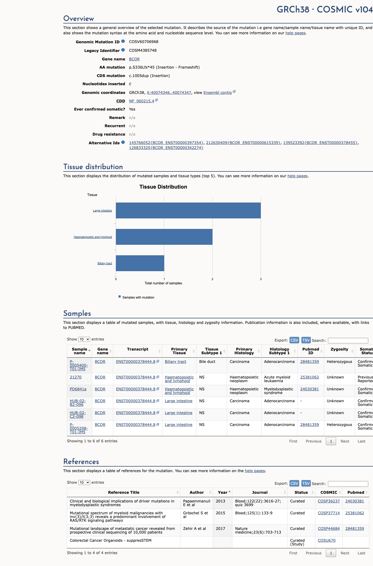Viewport: 373px width, 566px height.
Task: Open Pubmed ID 25381062 in Samples table
Action: click(x=310, y=377)
